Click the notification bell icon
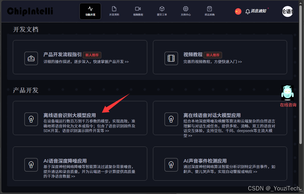Viewport: 304px width, 194px height. [247, 12]
